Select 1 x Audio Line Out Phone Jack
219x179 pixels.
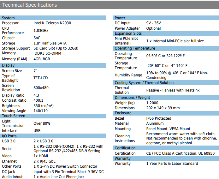[59, 177]
